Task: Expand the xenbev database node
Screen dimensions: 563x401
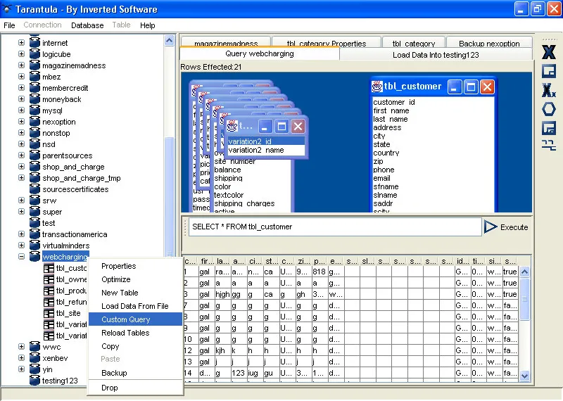Action: (x=21, y=358)
